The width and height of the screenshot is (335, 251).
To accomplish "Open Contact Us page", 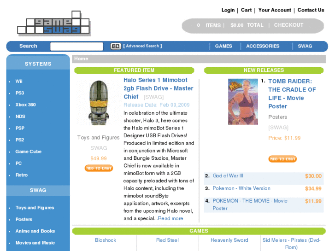I will pyautogui.click(x=311, y=10).
